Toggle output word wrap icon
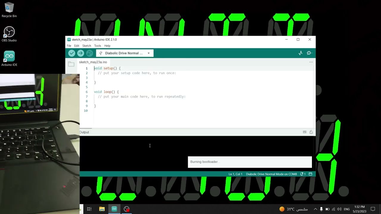Screen dimensions: 381x214 305,132
